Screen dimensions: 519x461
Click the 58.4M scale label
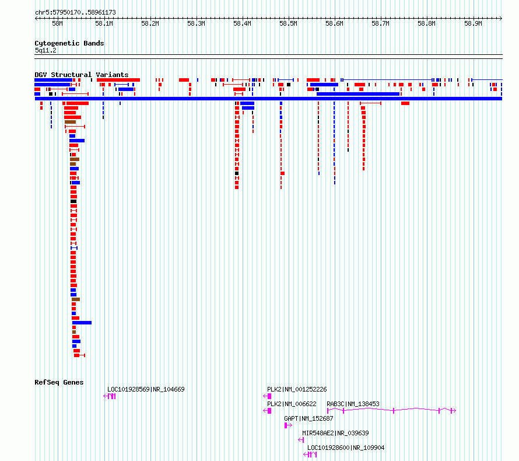(x=242, y=23)
